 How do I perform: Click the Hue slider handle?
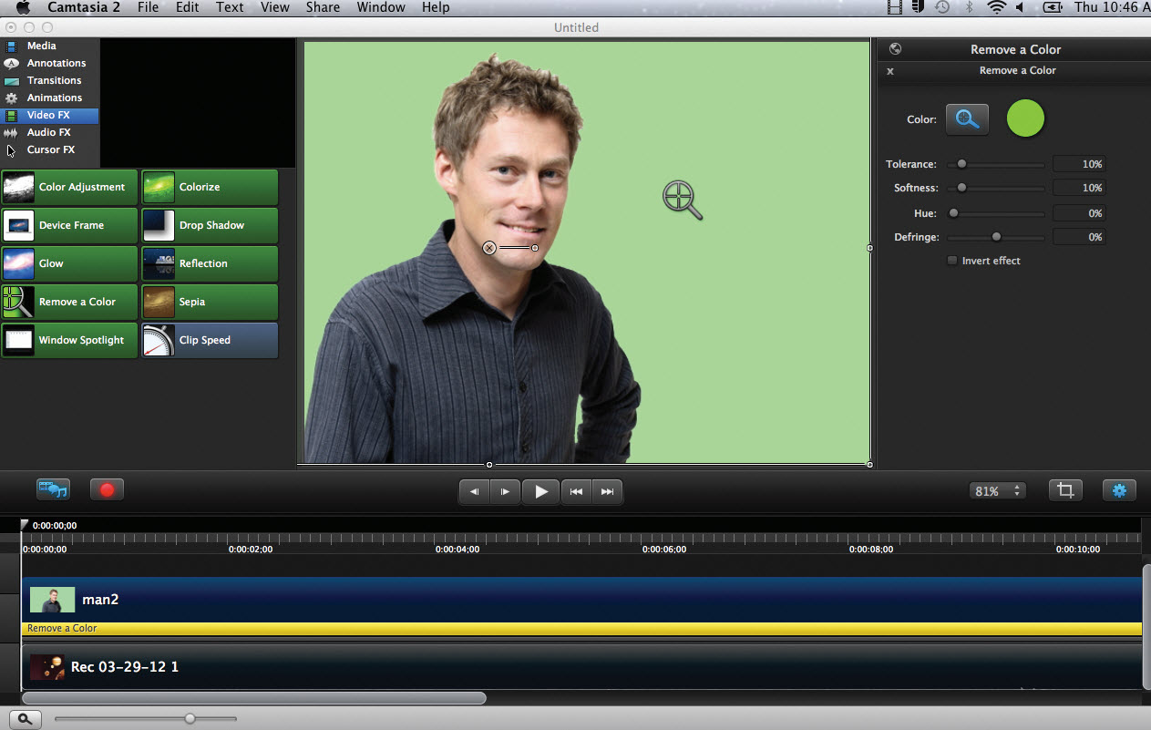(x=953, y=213)
